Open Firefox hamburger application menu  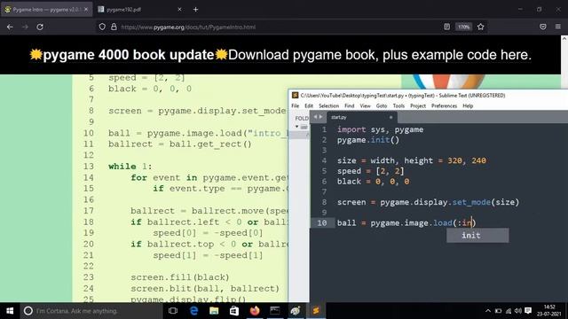click(x=558, y=27)
